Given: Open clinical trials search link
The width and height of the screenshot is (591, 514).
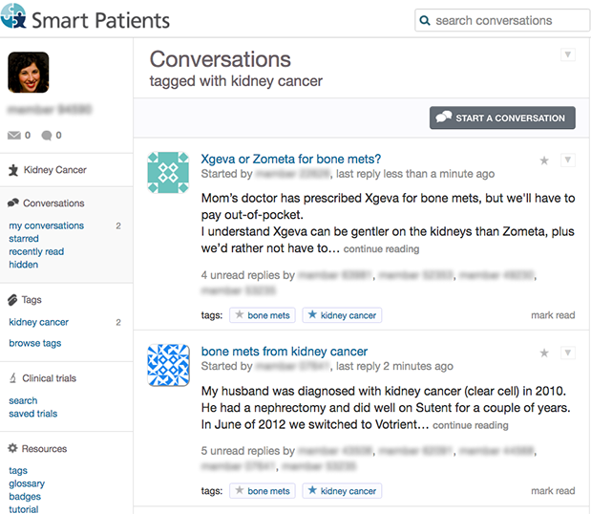Looking at the screenshot, I should point(23,400).
